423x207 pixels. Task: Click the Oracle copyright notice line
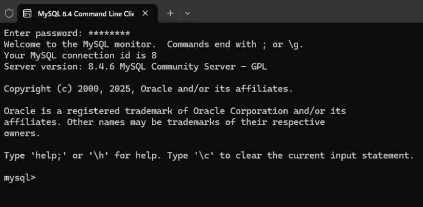coord(148,89)
